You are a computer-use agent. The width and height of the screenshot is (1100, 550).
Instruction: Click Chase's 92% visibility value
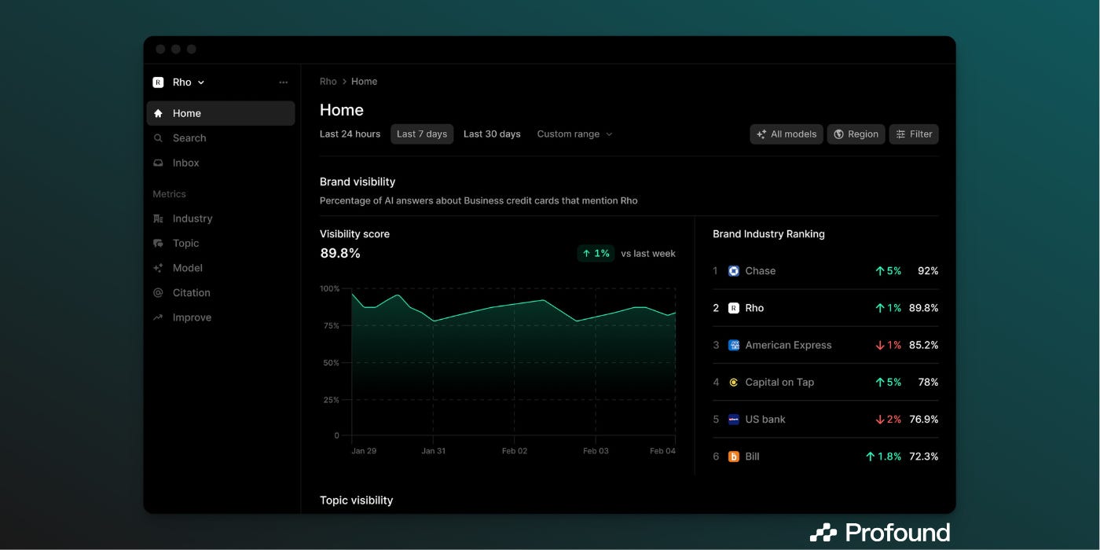click(x=928, y=271)
